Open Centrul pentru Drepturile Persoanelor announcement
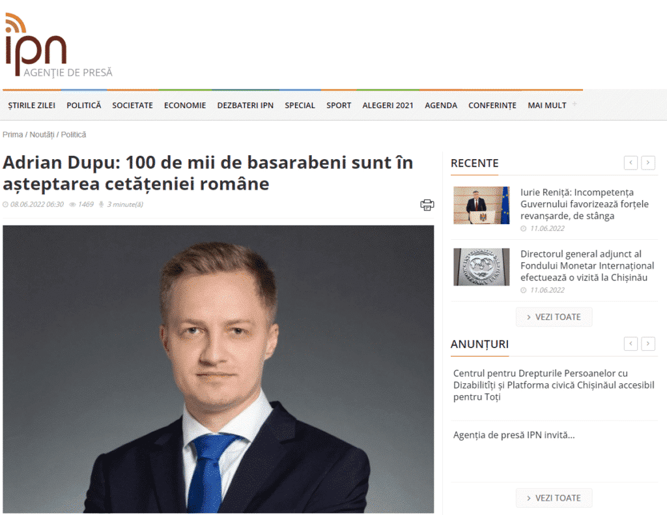The image size is (667, 515). (554, 385)
